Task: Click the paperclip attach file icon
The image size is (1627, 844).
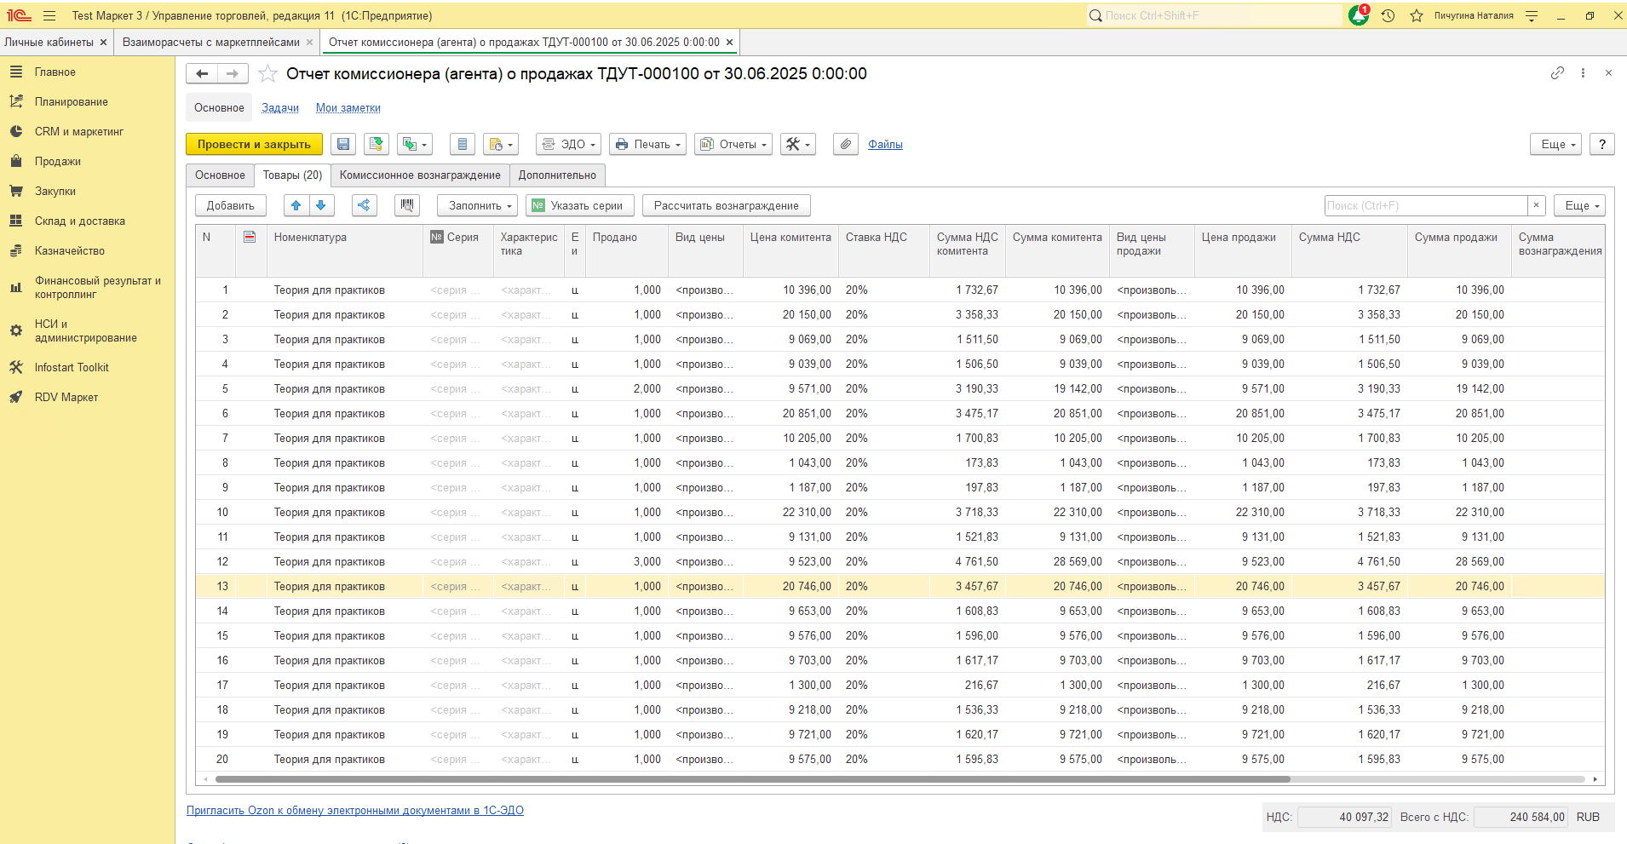Action: tap(844, 145)
